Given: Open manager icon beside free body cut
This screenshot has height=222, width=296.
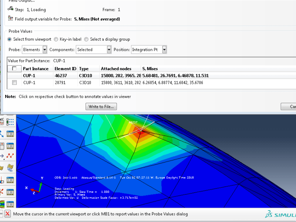Looking at the screenshot, I should coord(10,192).
